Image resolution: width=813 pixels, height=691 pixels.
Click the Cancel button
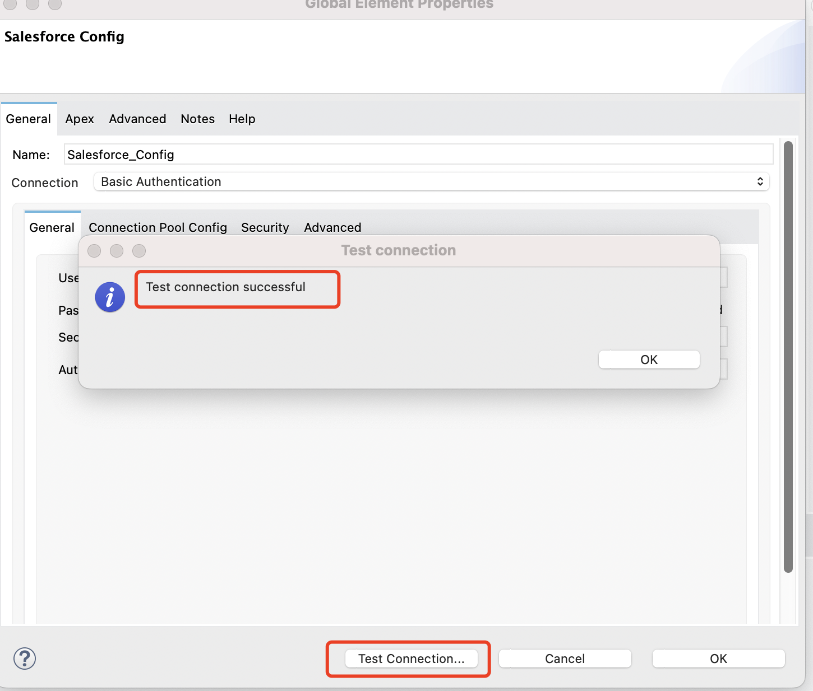[565, 659]
